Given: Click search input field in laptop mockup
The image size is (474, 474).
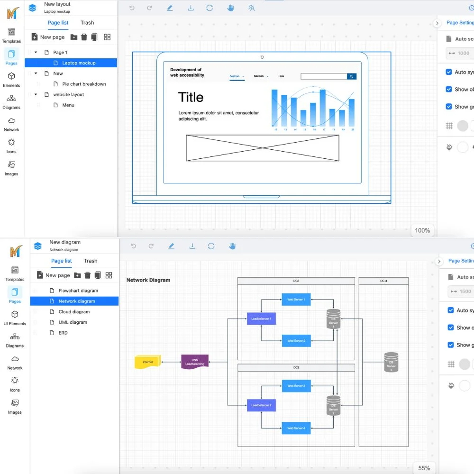Looking at the screenshot, I should click(x=324, y=76).
